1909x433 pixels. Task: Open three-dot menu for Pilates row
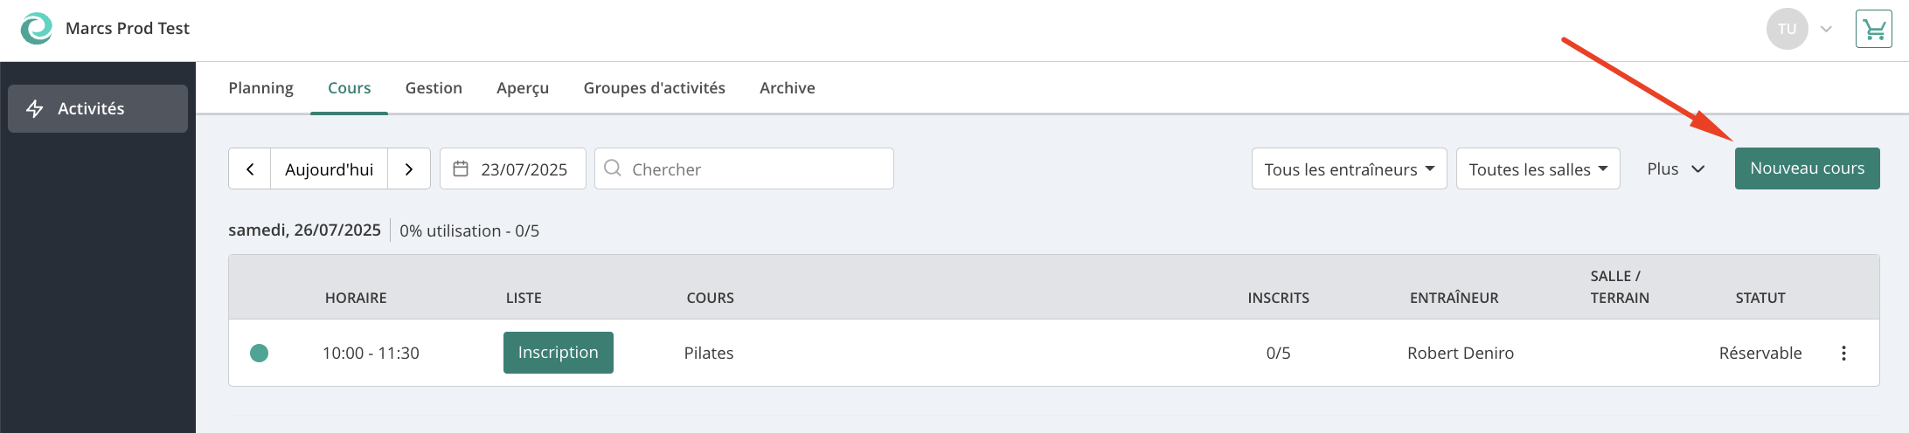click(1843, 353)
